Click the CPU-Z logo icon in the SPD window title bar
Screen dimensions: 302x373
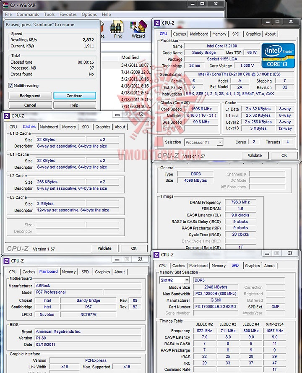pos(156,255)
